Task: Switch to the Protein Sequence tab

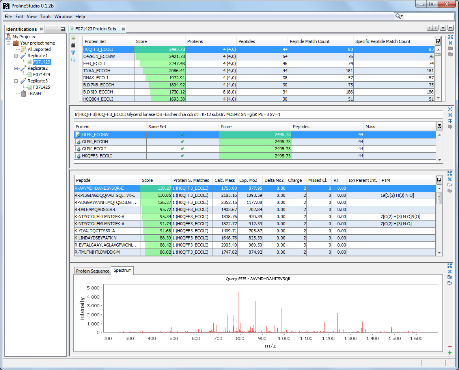Action: (x=93, y=271)
